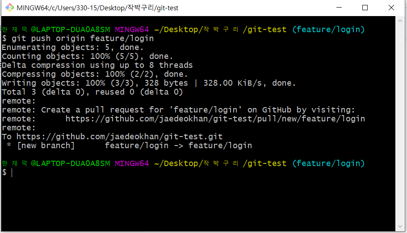Click the scrollbar up arrow
The height and width of the screenshot is (233, 407).
coord(400,21)
